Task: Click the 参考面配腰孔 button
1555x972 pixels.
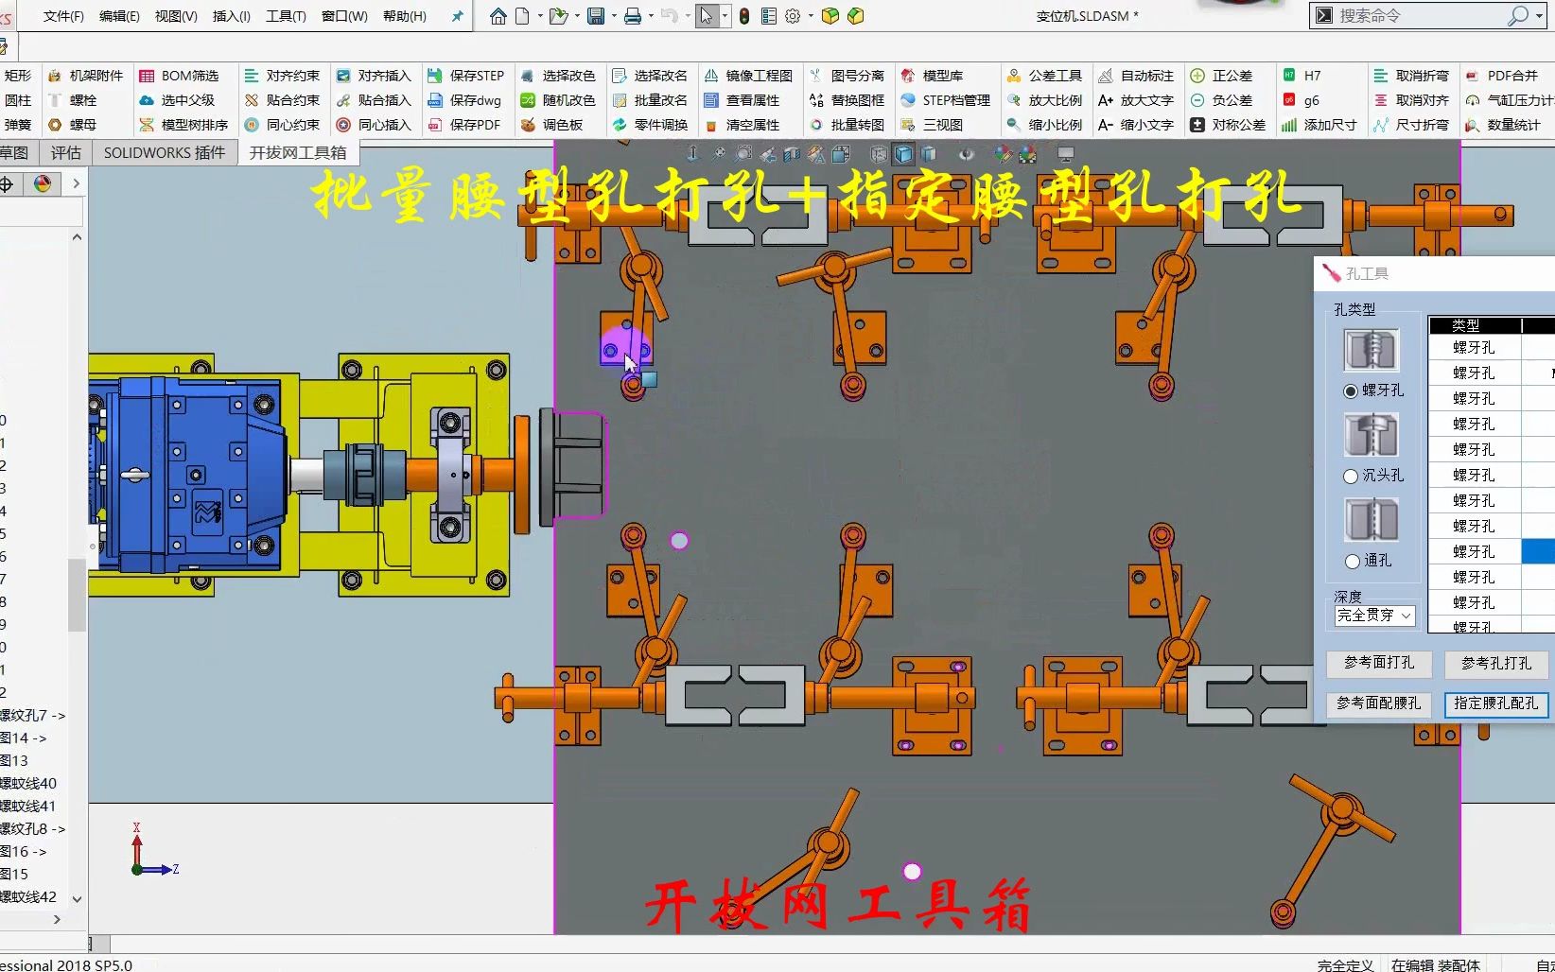Action: click(1379, 703)
